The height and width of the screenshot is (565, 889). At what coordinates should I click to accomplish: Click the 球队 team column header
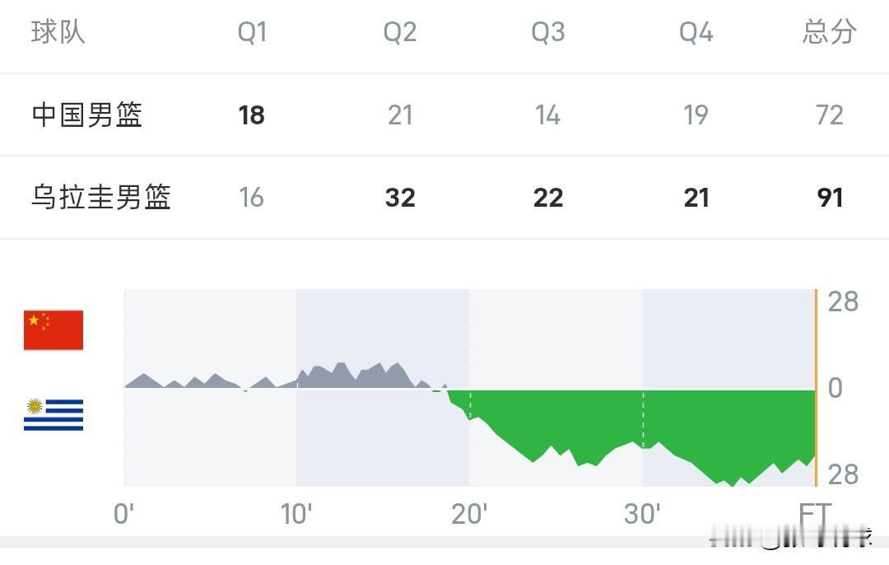click(58, 32)
